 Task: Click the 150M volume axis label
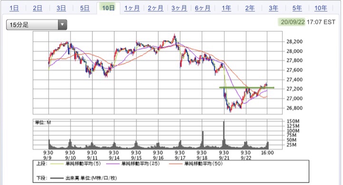pyautogui.click(x=293, y=121)
